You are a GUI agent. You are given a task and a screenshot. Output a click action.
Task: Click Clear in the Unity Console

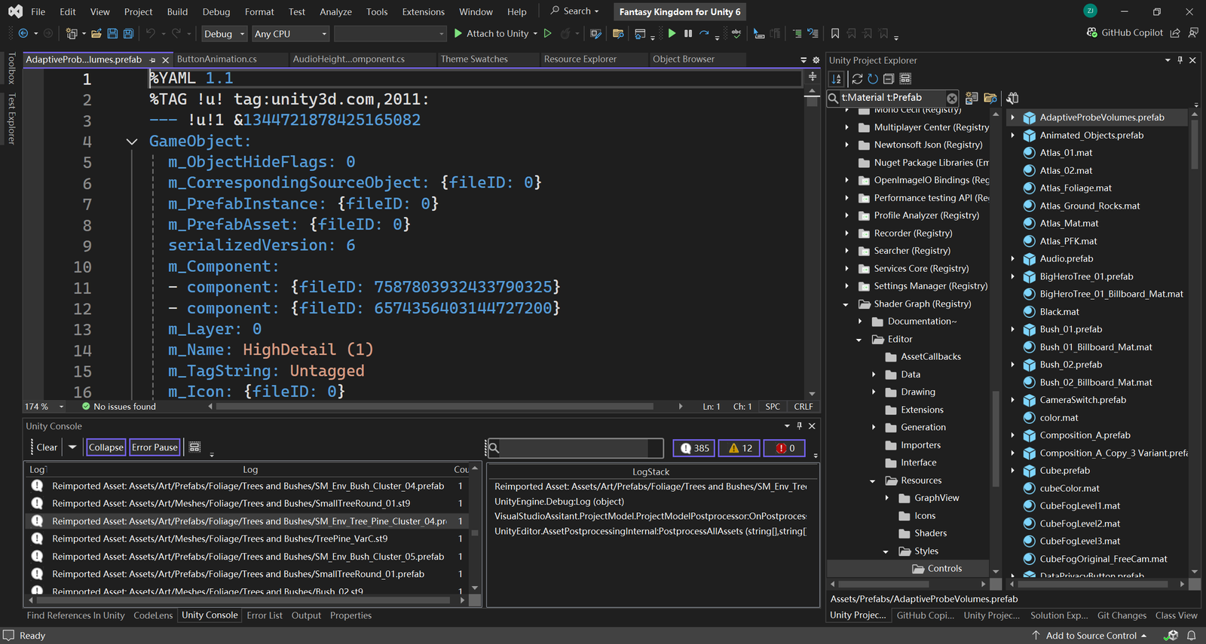pyautogui.click(x=47, y=447)
